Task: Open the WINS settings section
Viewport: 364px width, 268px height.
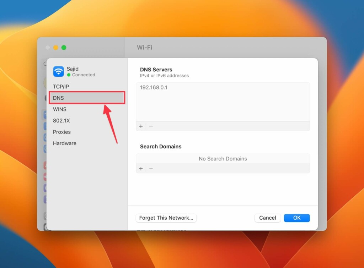Action: point(60,109)
